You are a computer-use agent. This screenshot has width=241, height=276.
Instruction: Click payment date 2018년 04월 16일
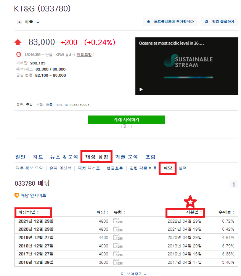point(185,254)
